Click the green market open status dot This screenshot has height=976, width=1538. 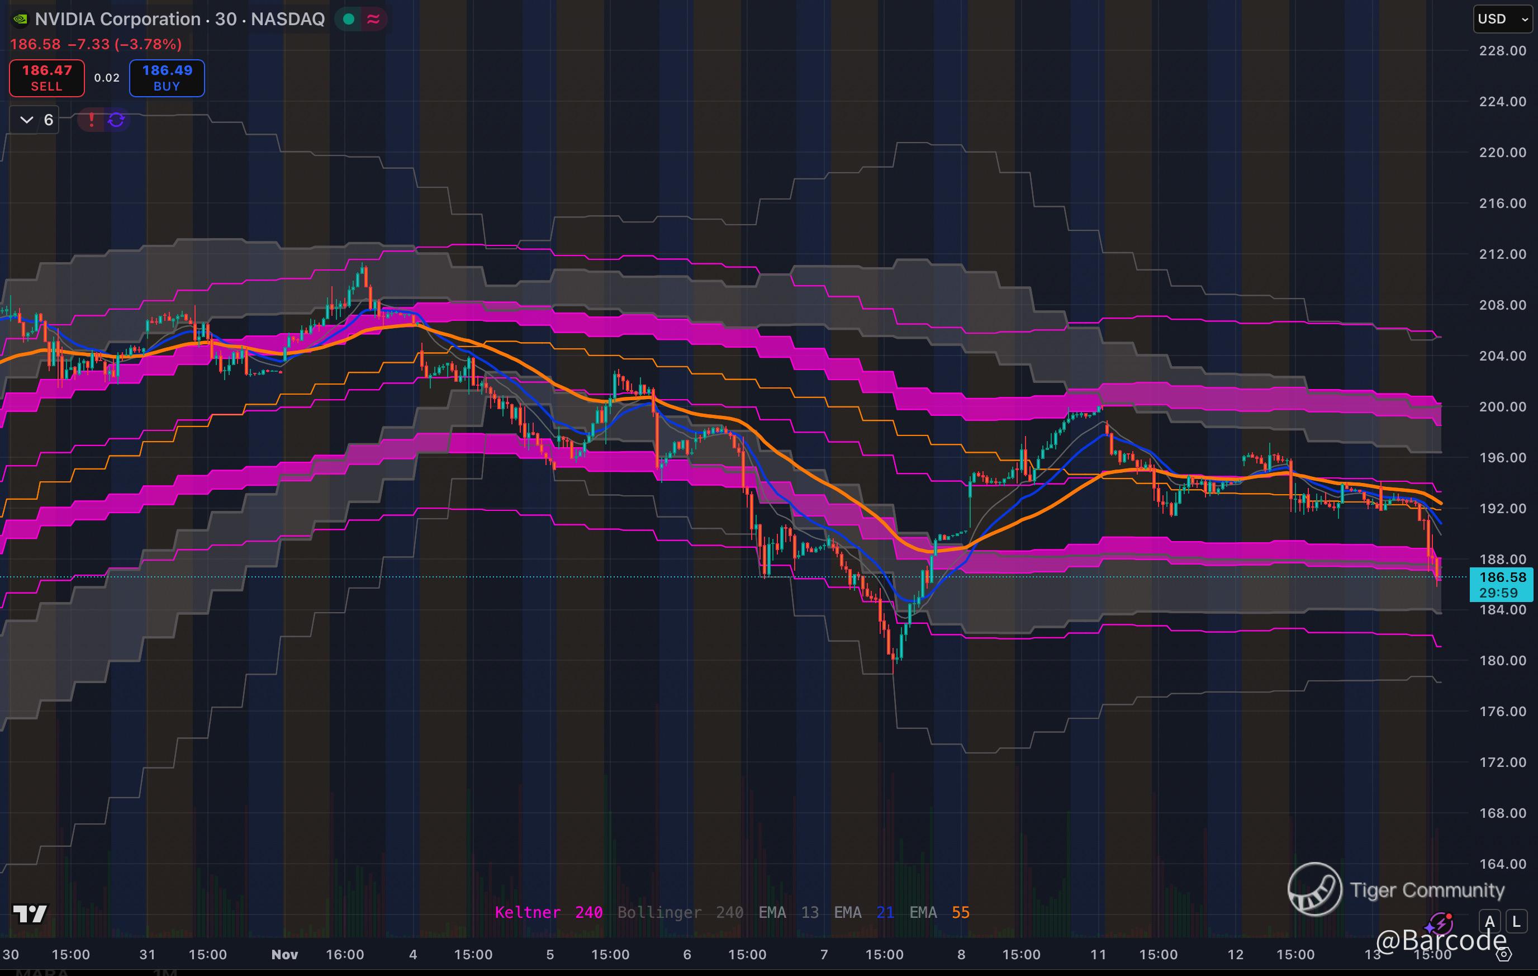point(349,19)
